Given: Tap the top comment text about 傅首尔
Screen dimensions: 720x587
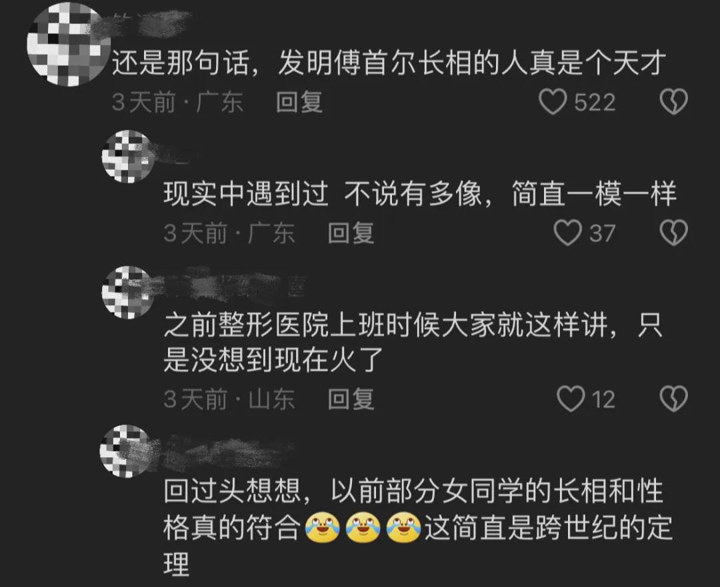Looking at the screenshot, I should (389, 63).
